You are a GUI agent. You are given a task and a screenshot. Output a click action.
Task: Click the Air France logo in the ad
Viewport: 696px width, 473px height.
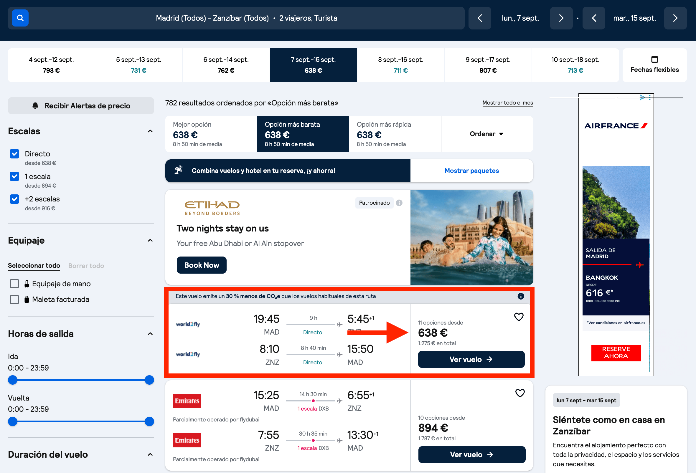(616, 126)
